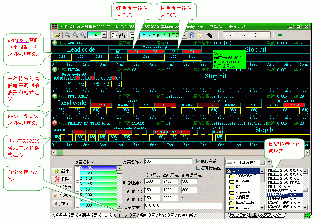The image size is (314, 223).
Task: Enable the 忽略错误位 checkbox
Action: click(x=198, y=167)
